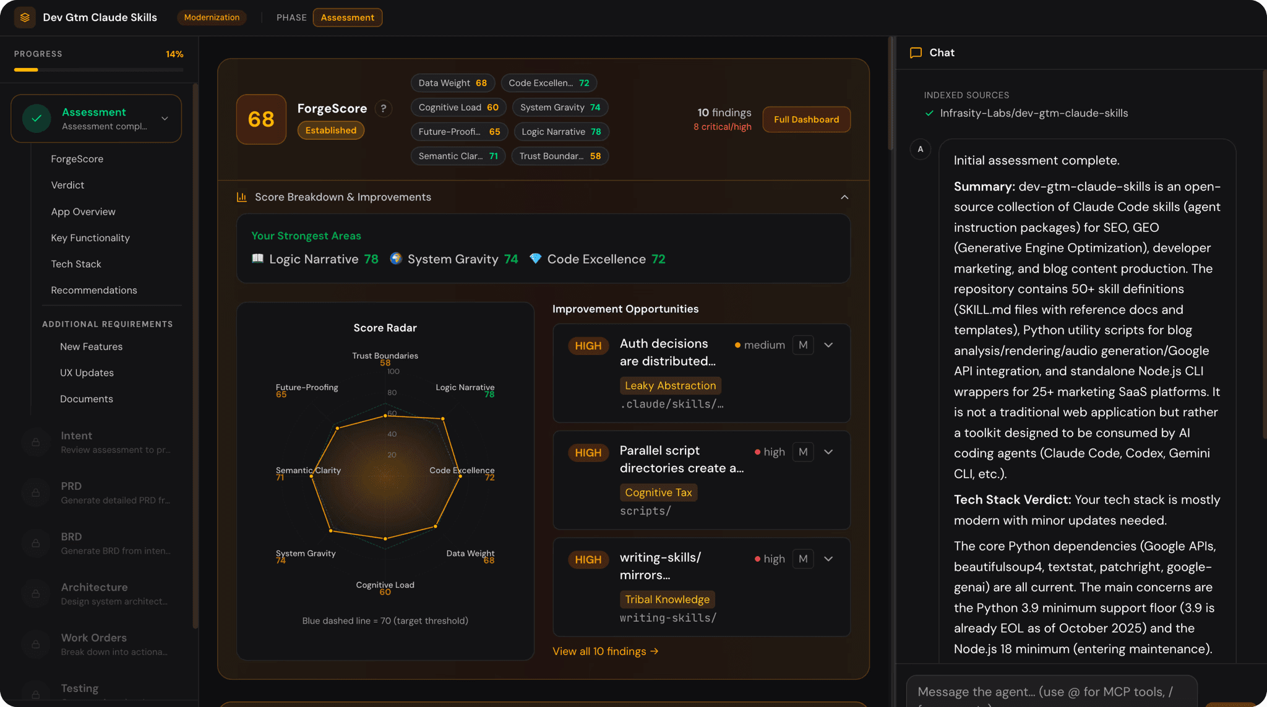This screenshot has width=1267, height=707.
Task: Click Infrasity-Labs/dev-gtm-claude-skills source
Action: coord(1034,113)
